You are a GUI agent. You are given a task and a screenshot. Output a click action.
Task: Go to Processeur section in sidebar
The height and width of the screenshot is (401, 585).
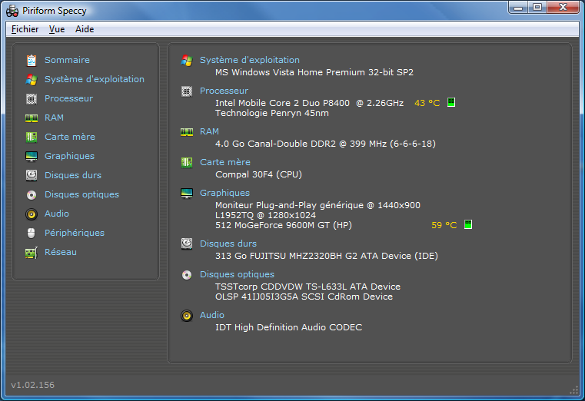point(68,98)
